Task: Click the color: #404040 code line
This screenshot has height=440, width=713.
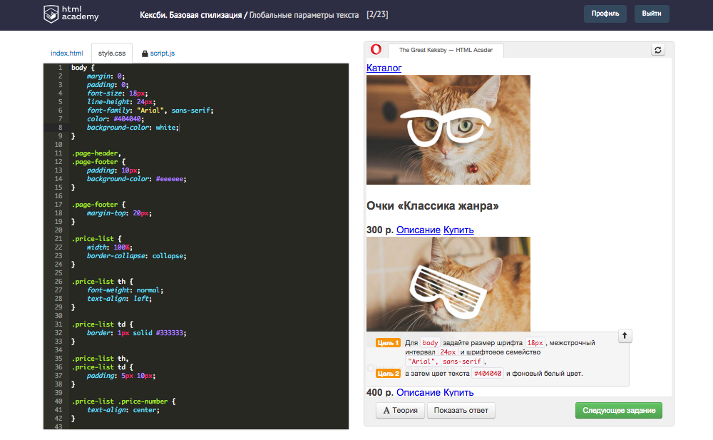Action: tap(116, 119)
